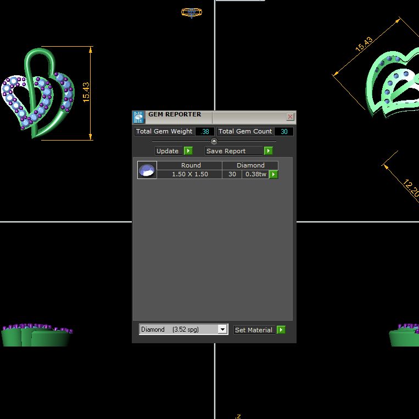Click the 15.43 vertical dimension label
The height and width of the screenshot is (419, 419).
click(x=86, y=92)
